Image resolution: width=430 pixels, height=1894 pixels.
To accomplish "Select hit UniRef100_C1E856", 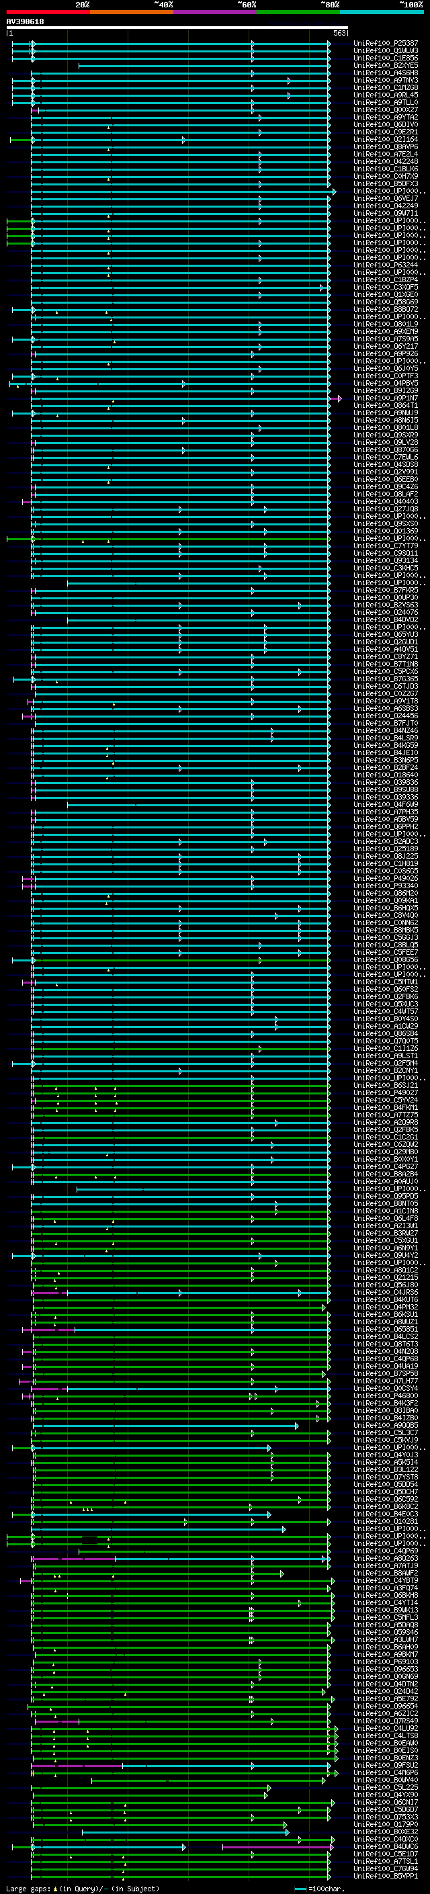I will click(x=386, y=58).
